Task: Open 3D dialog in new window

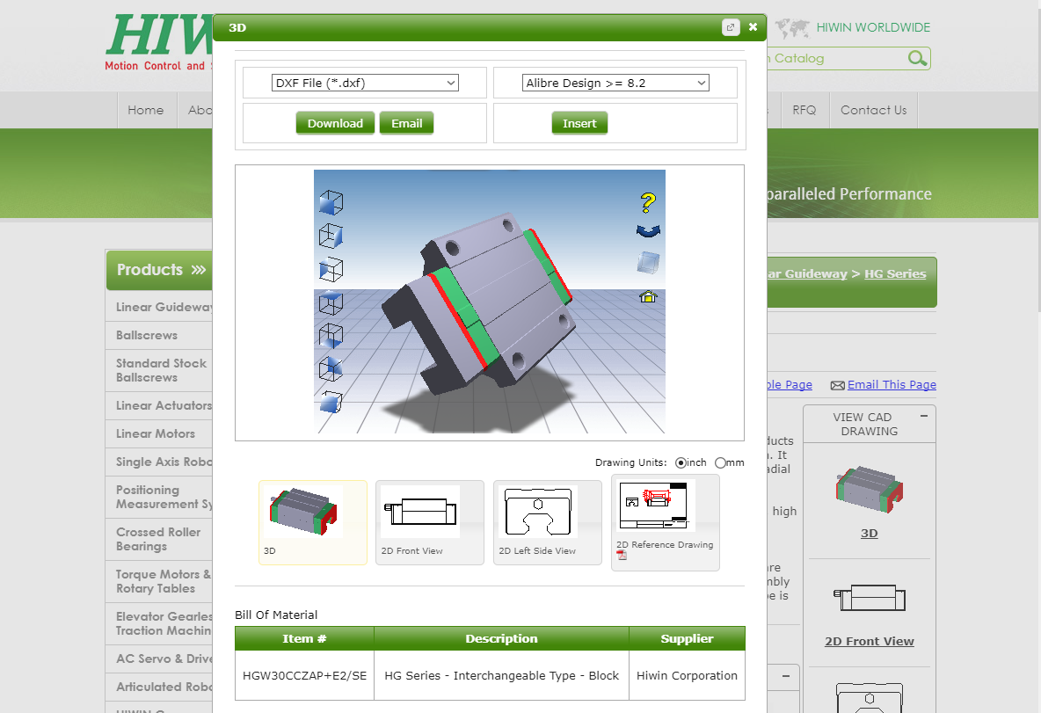Action: click(731, 27)
